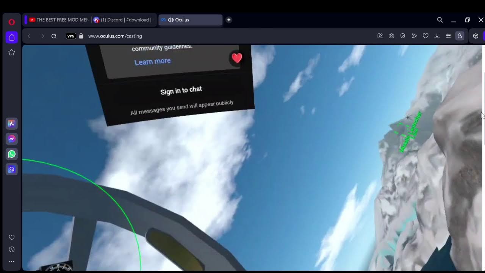This screenshot has height=273, width=485.
Task: Click 'All messages you send will appear publicly' text
Action: tap(182, 108)
